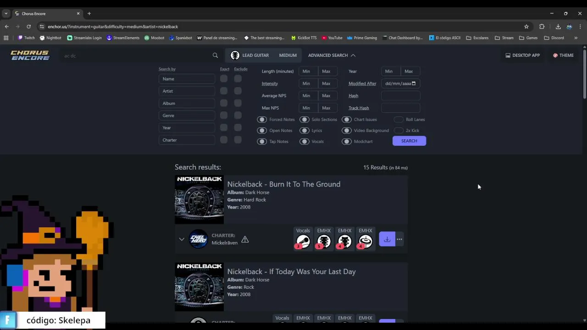Reload the page
Image resolution: width=587 pixels, height=330 pixels.
tap(28, 27)
